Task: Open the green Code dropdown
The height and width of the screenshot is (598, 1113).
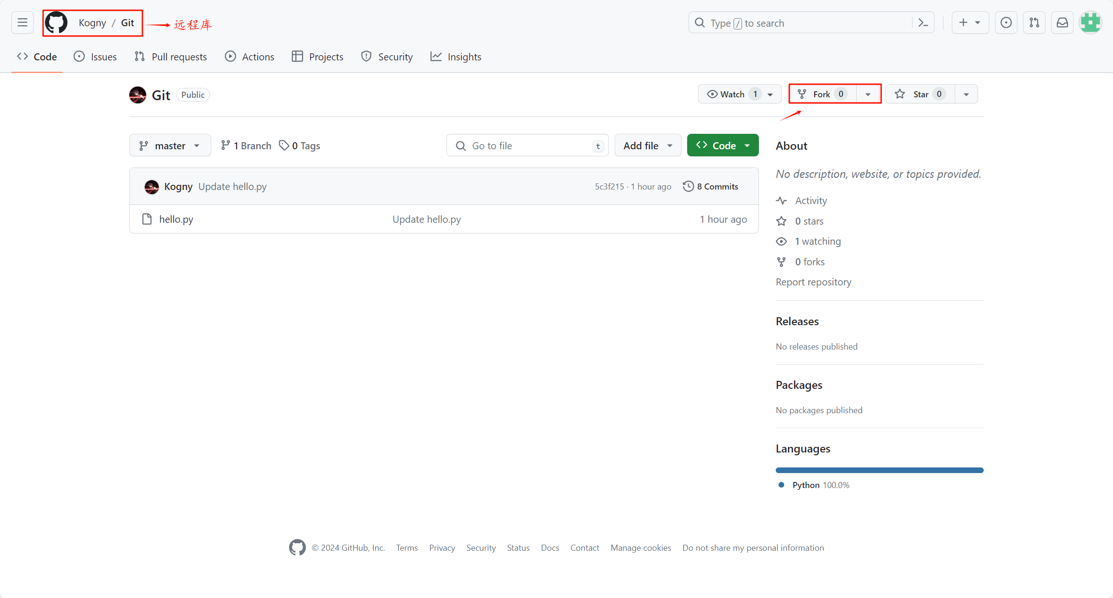Action: click(723, 146)
